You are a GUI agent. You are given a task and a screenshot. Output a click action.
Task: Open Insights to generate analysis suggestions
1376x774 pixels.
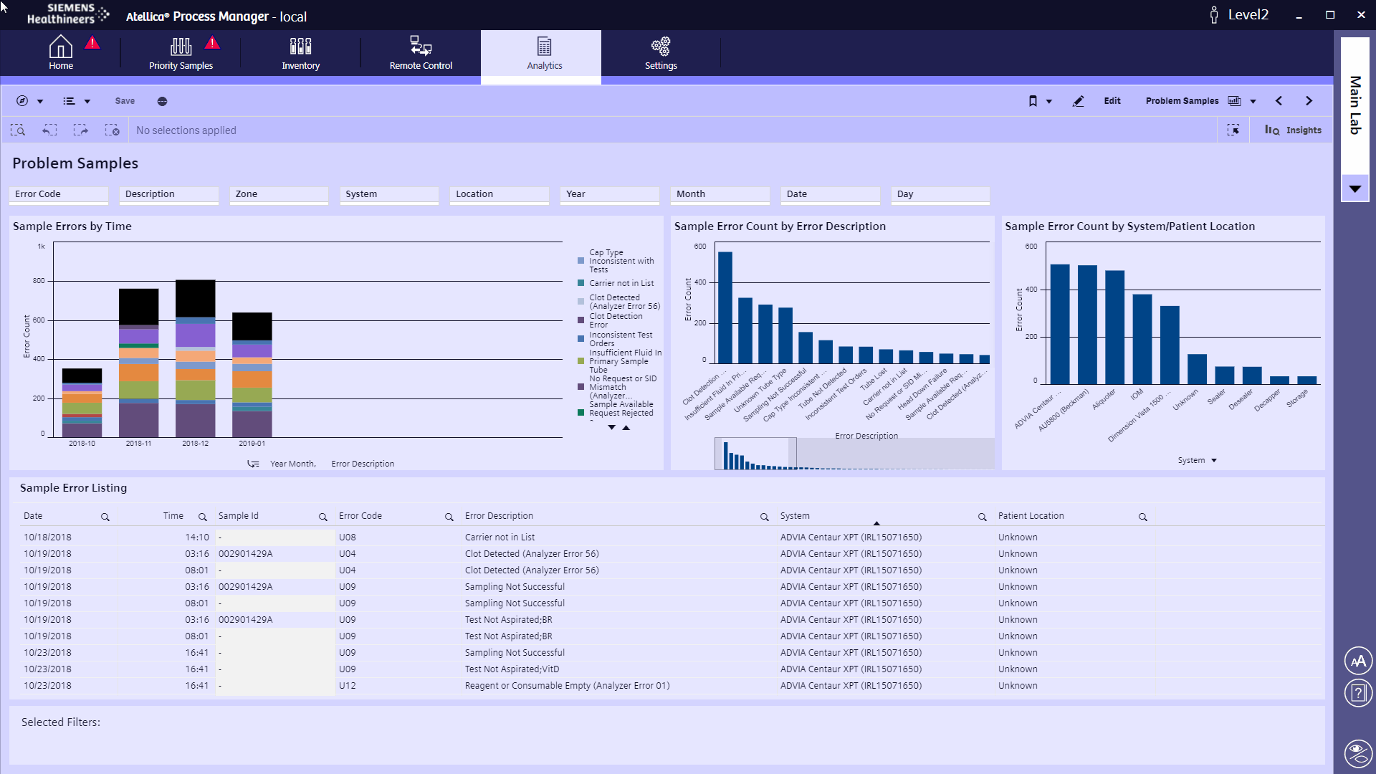tap(1294, 130)
